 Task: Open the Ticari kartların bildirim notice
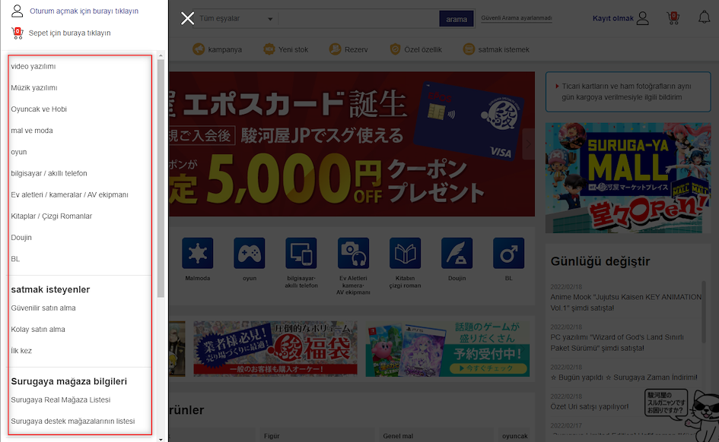[x=628, y=91]
